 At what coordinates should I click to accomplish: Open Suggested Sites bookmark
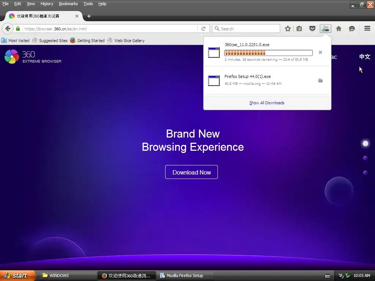tap(50, 40)
